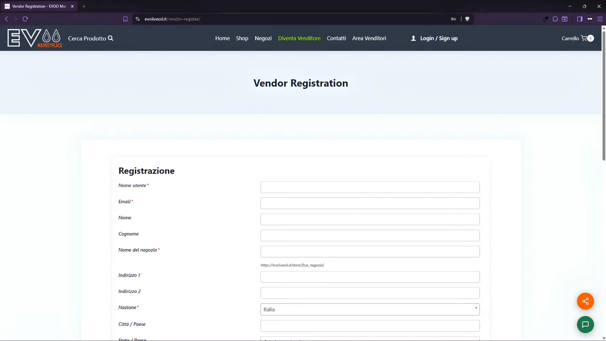Select the Vendor Registration browser tab
The width and height of the screenshot is (606, 341).
click(39, 6)
